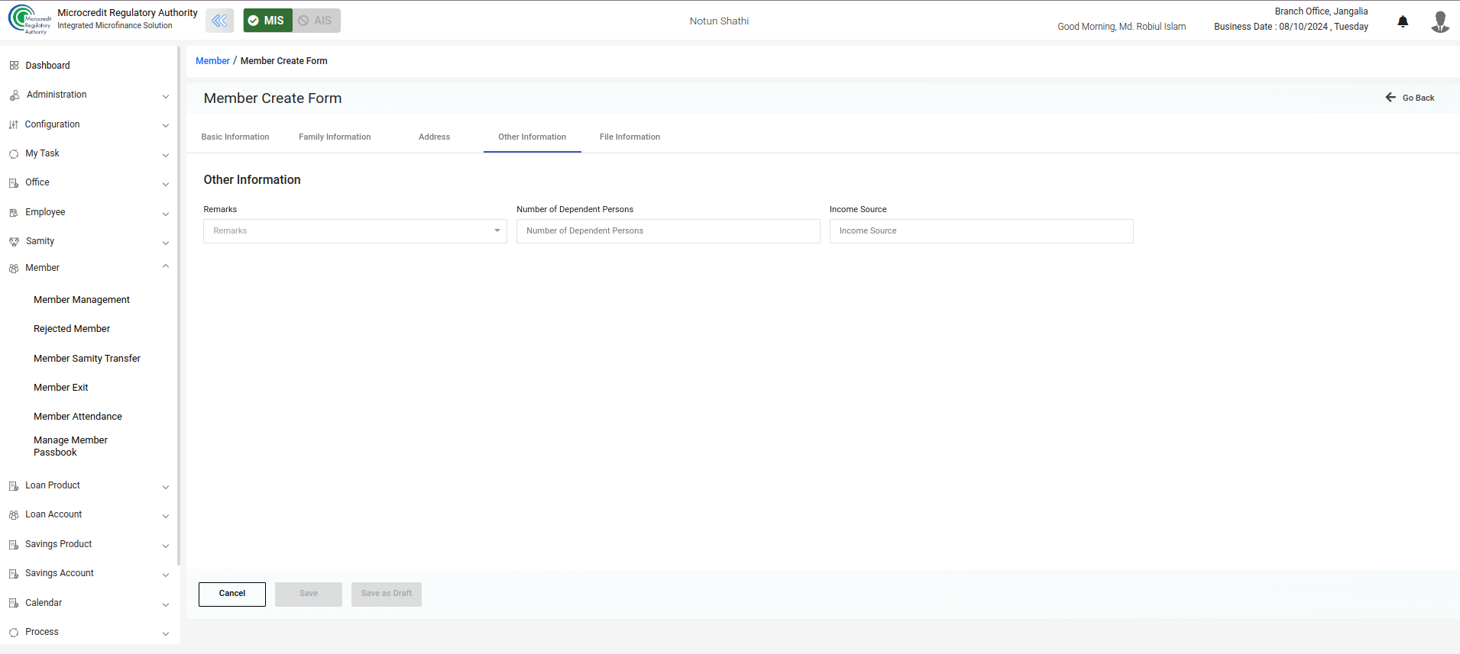This screenshot has width=1460, height=654.
Task: Click the Administration sidebar icon
Action: point(15,95)
